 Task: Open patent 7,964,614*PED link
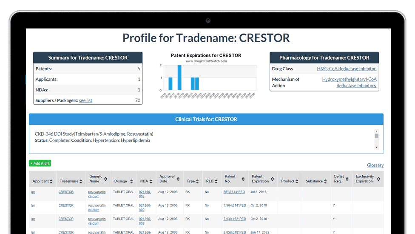[234, 205]
